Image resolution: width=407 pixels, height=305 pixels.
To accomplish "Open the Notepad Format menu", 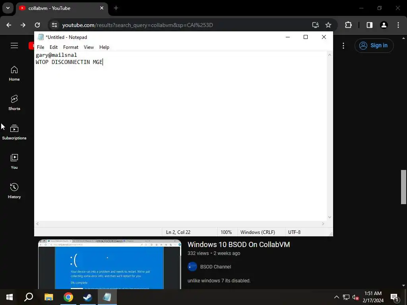I will [71, 47].
